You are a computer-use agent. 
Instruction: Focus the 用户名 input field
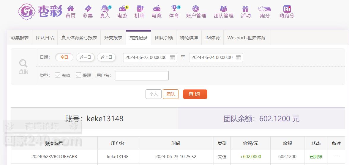coord(142,75)
